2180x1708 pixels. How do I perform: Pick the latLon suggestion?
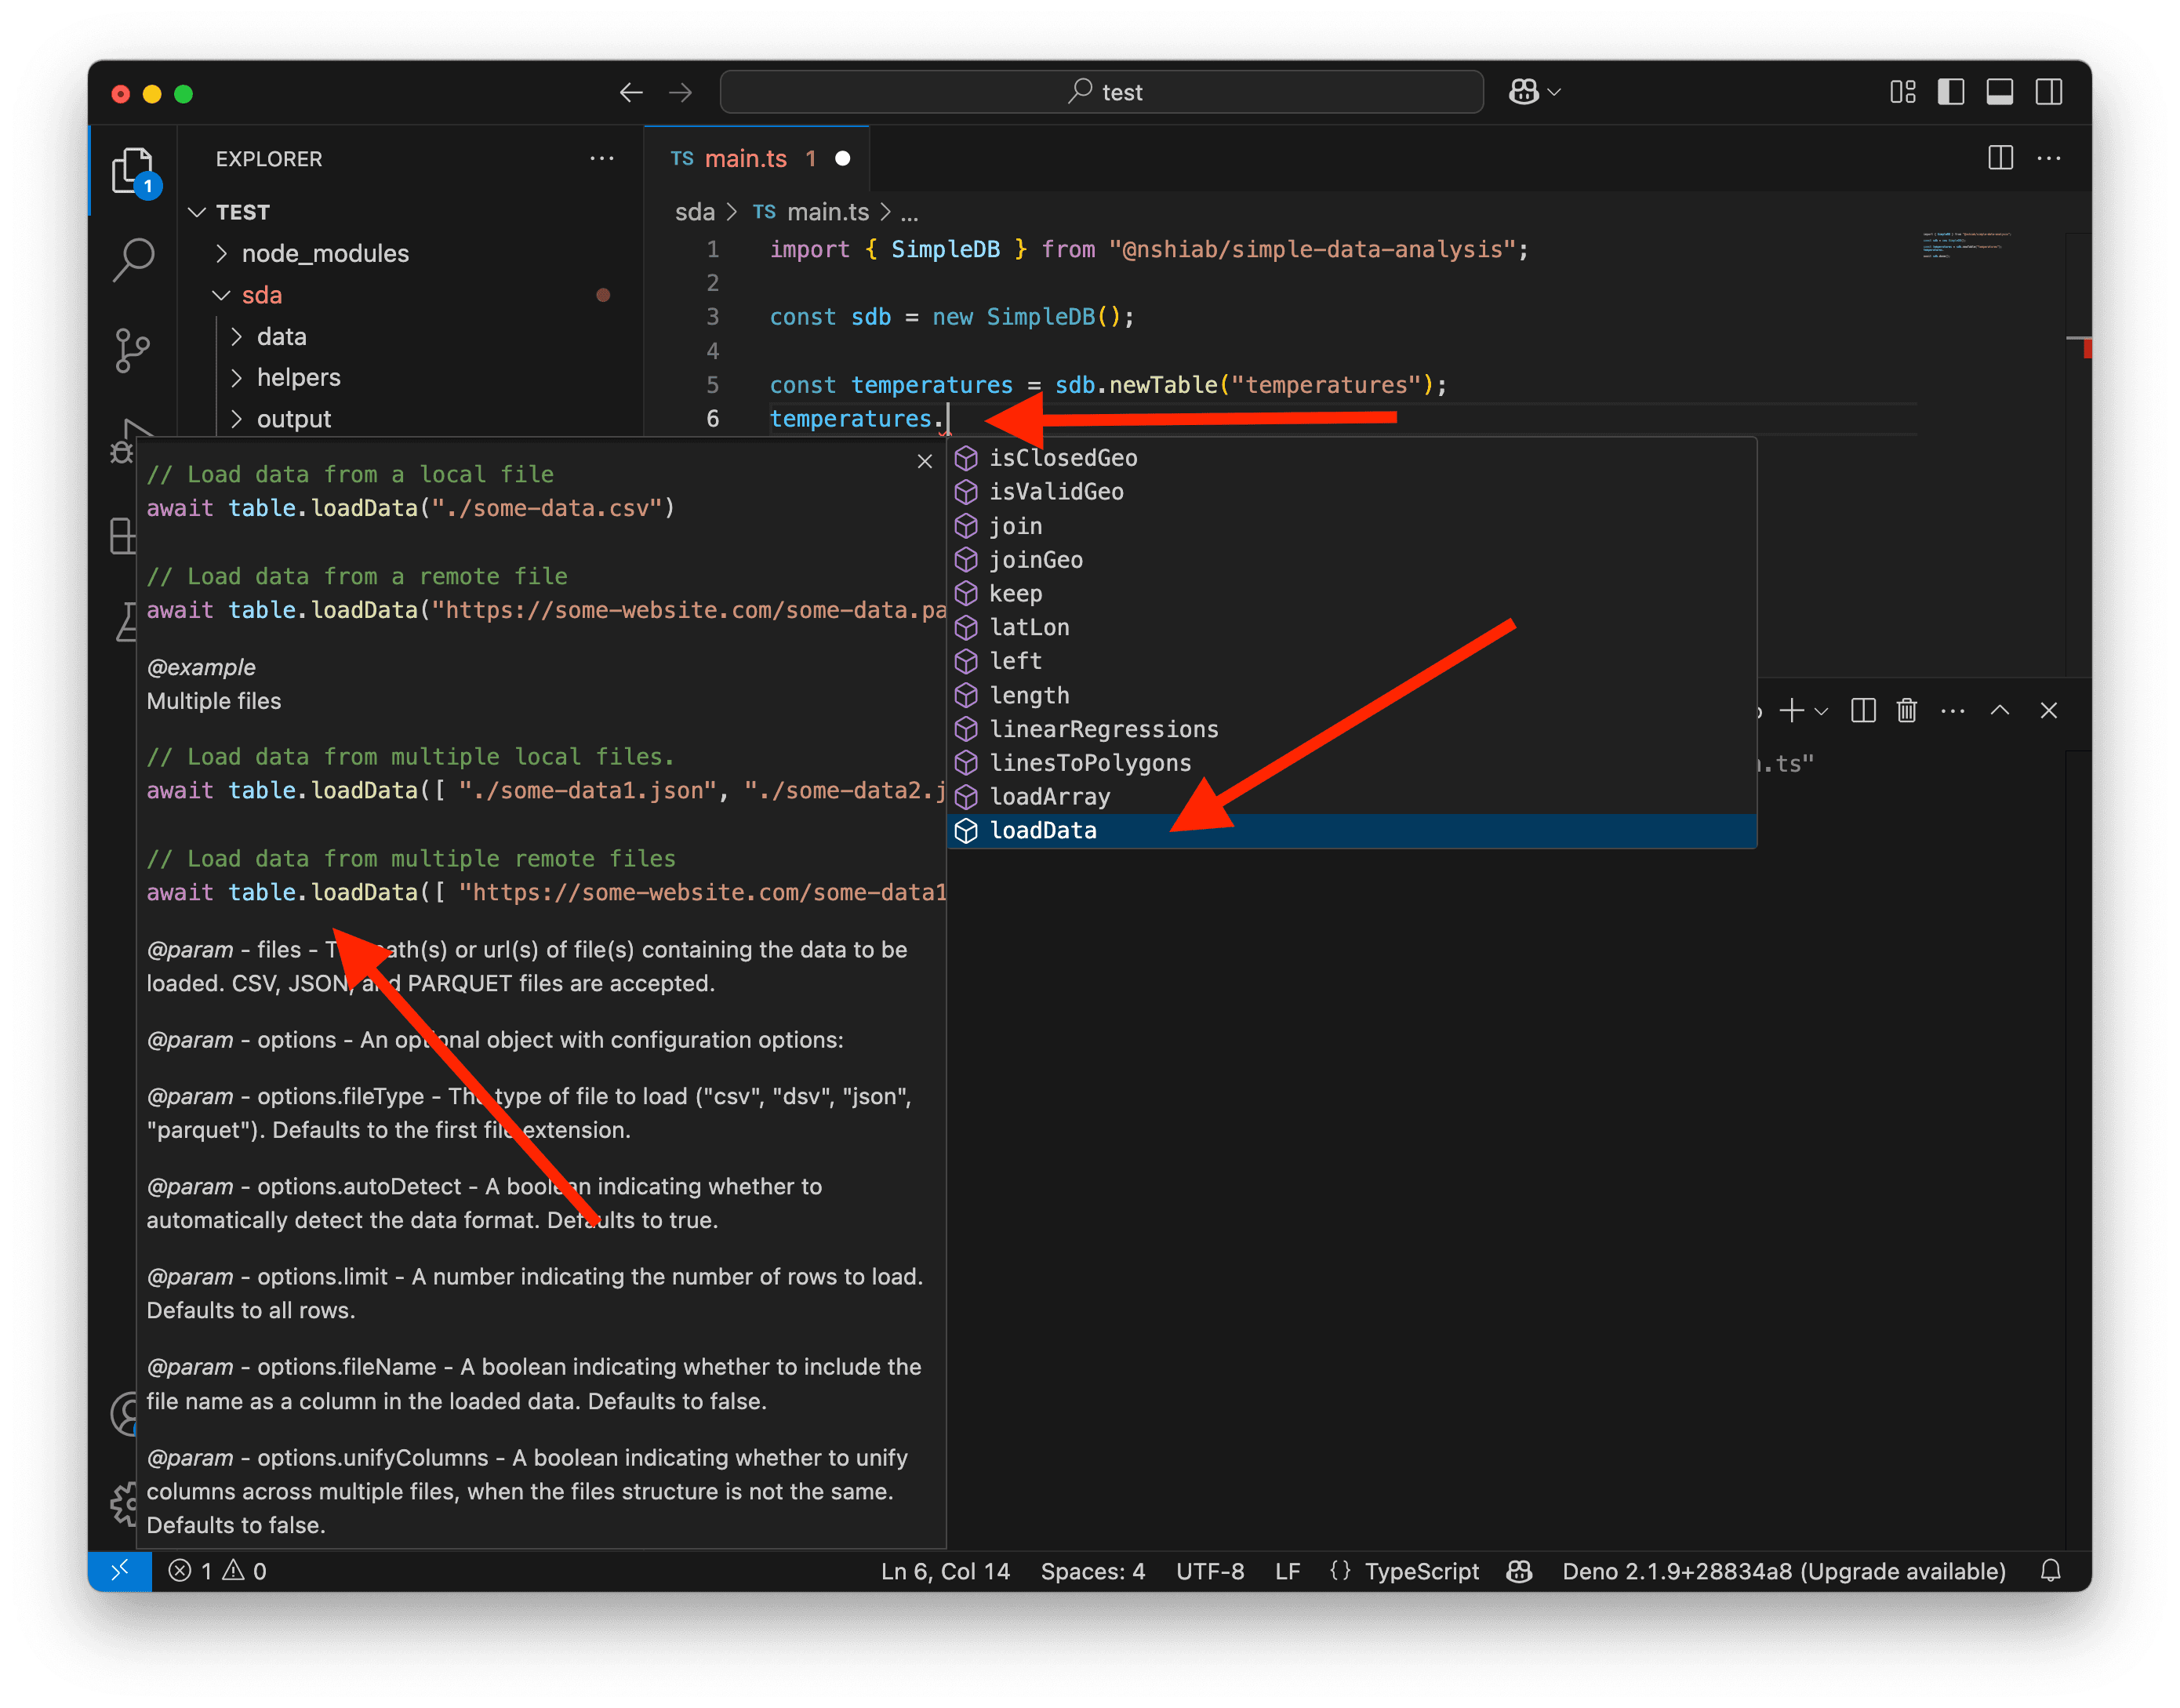point(1351,627)
